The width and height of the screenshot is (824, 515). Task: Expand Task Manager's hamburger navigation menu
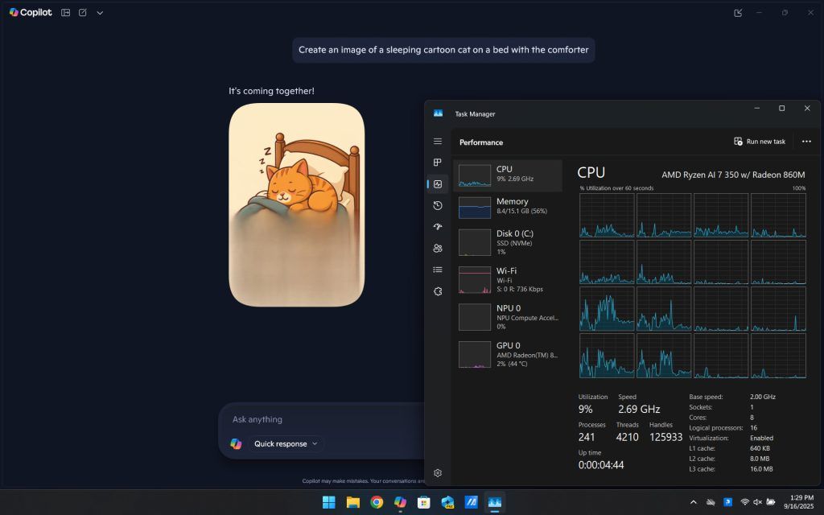(438, 142)
